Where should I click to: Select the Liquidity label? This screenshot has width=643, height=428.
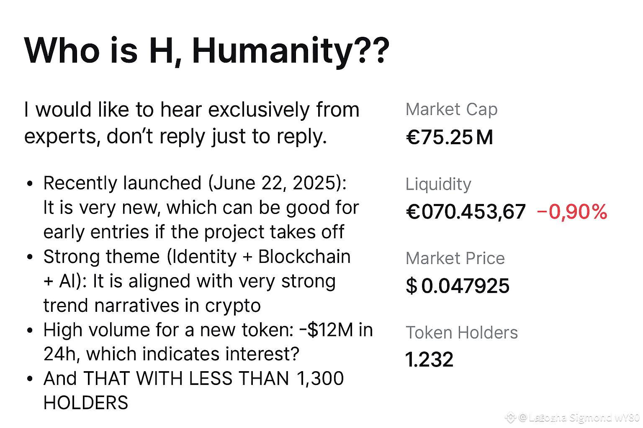(x=438, y=184)
